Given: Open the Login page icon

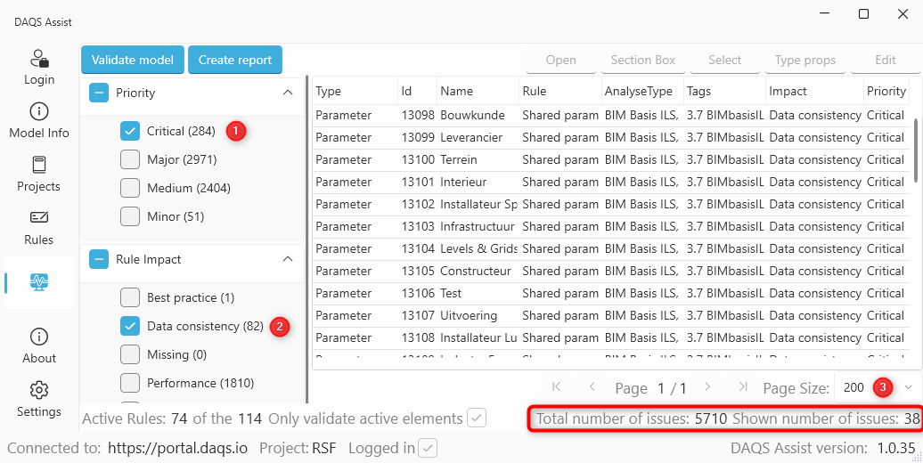Looking at the screenshot, I should click(39, 60).
